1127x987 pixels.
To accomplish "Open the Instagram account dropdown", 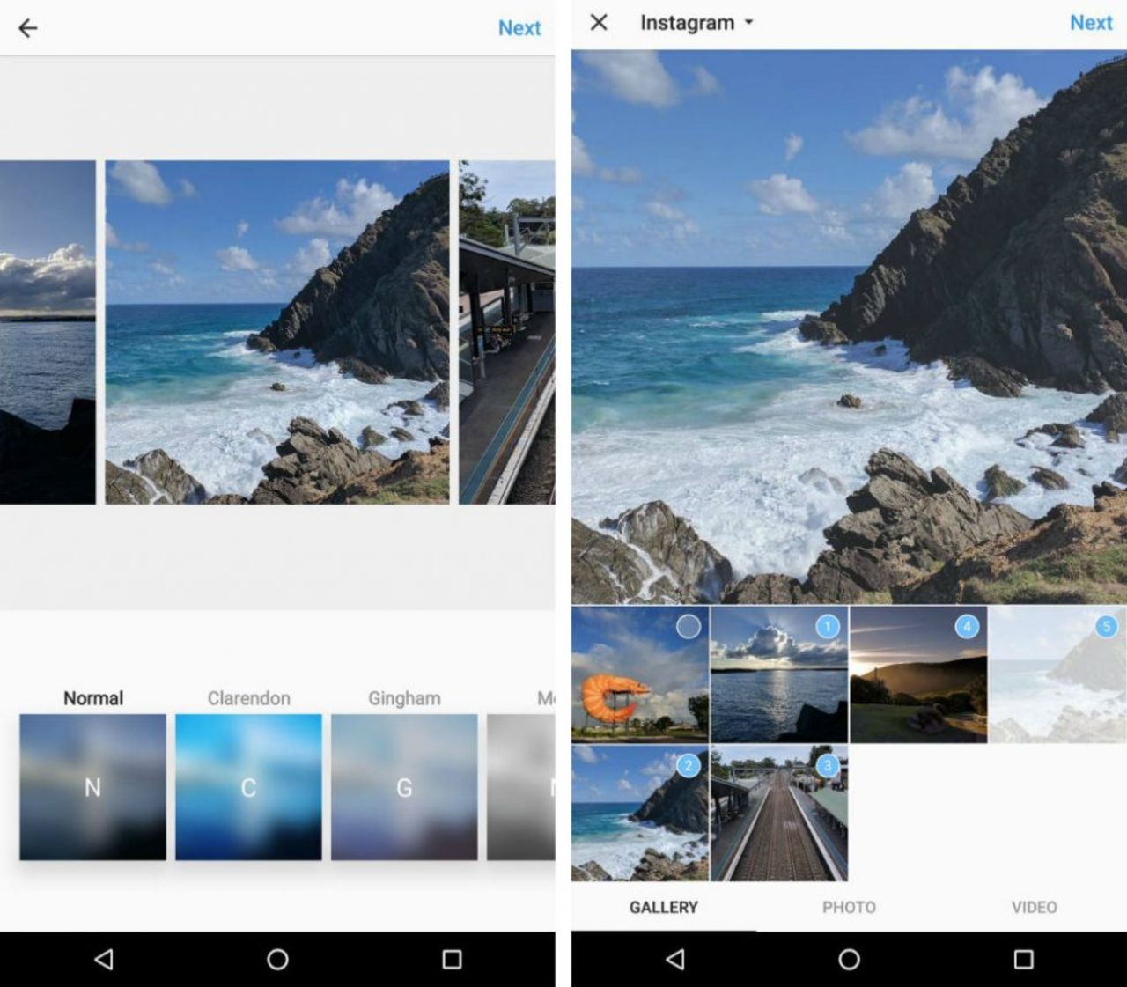I will pyautogui.click(x=696, y=22).
